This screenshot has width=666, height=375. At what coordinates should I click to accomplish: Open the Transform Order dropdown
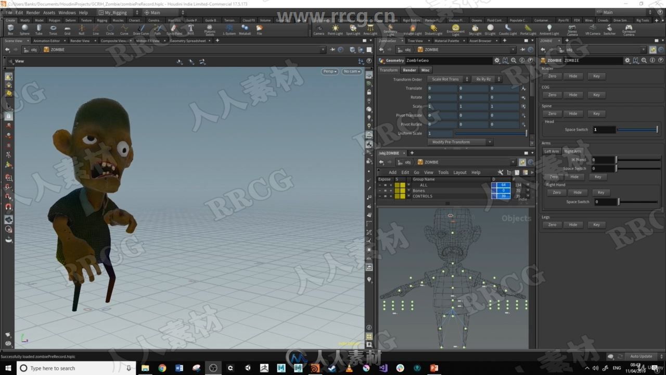click(x=449, y=79)
